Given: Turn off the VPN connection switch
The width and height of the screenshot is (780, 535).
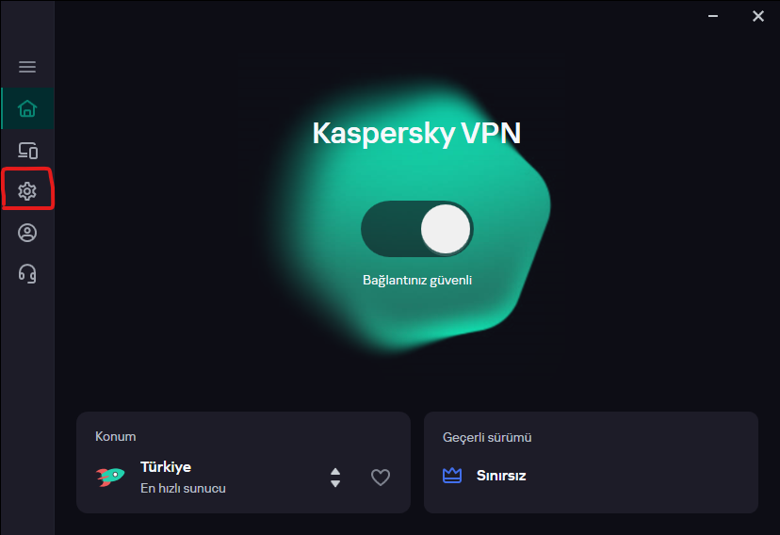Looking at the screenshot, I should 417,229.
